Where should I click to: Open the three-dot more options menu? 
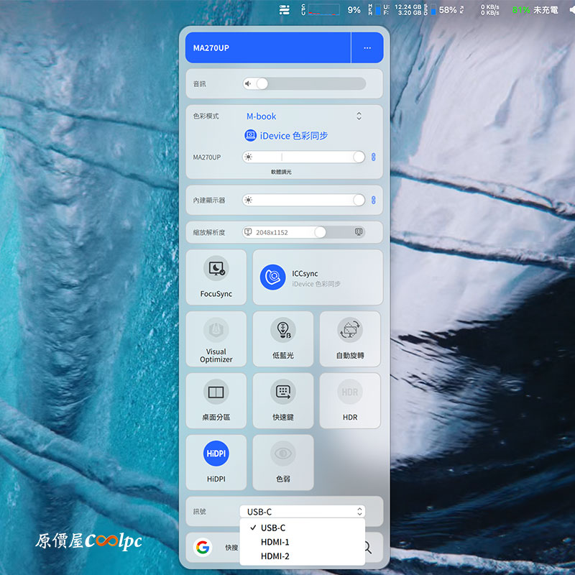tap(367, 48)
